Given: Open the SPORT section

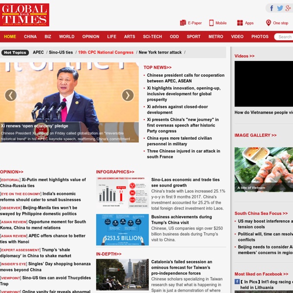Looking at the screenshot, I should click(193, 37).
